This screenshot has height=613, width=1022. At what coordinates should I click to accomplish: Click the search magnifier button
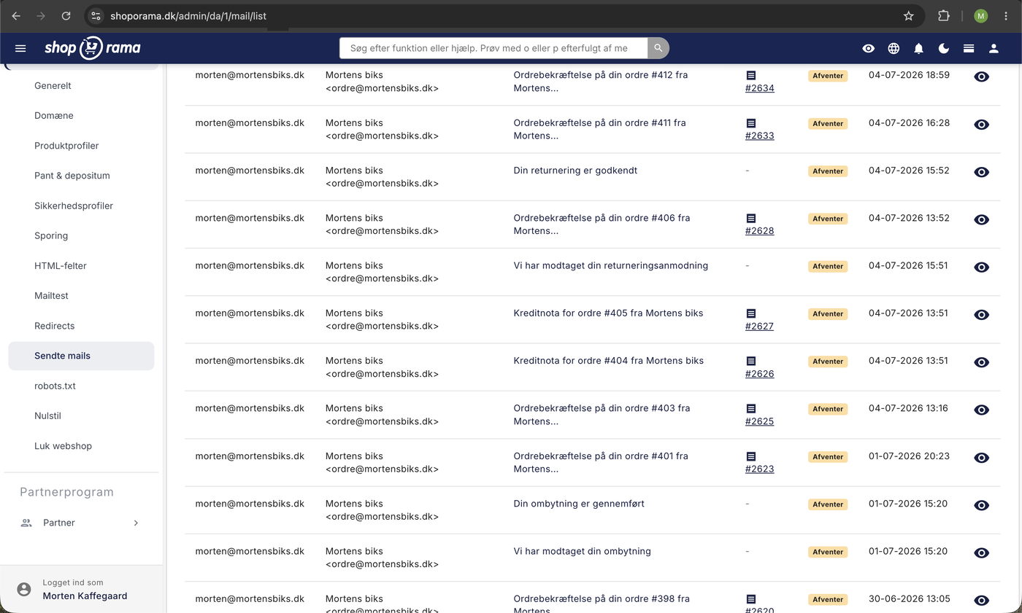[x=658, y=48]
